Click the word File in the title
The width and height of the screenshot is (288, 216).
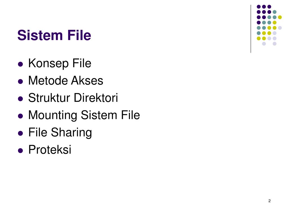click(x=79, y=35)
